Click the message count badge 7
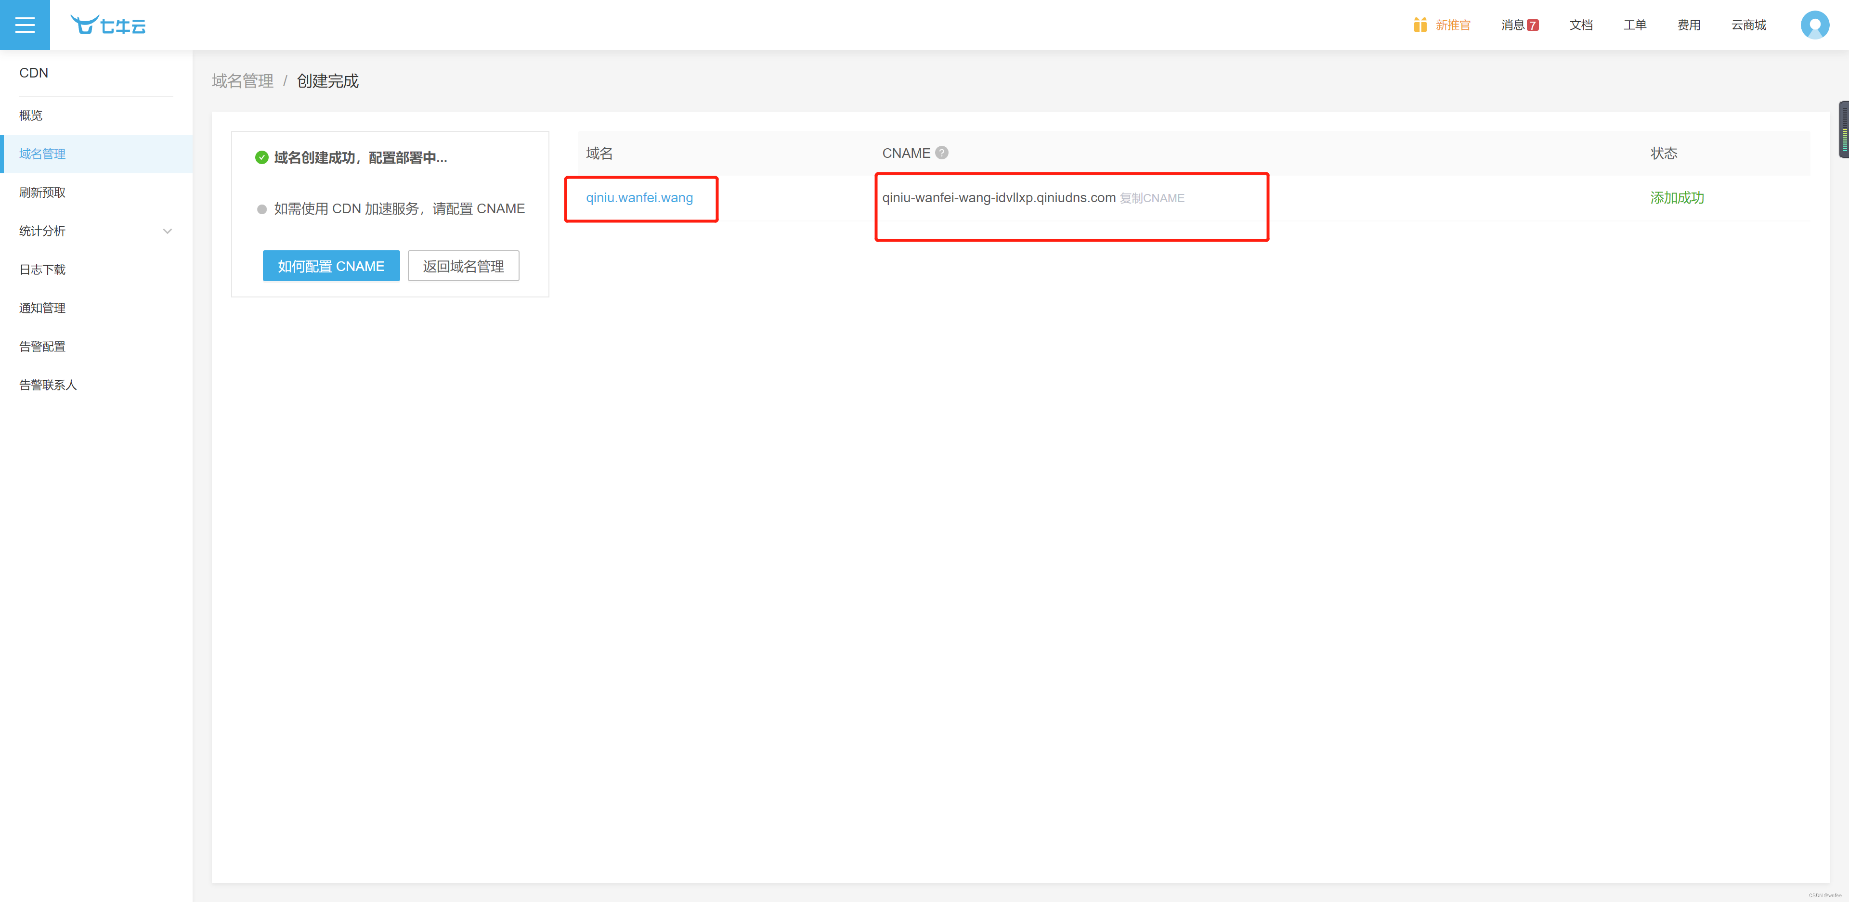This screenshot has height=902, width=1849. 1533,25
